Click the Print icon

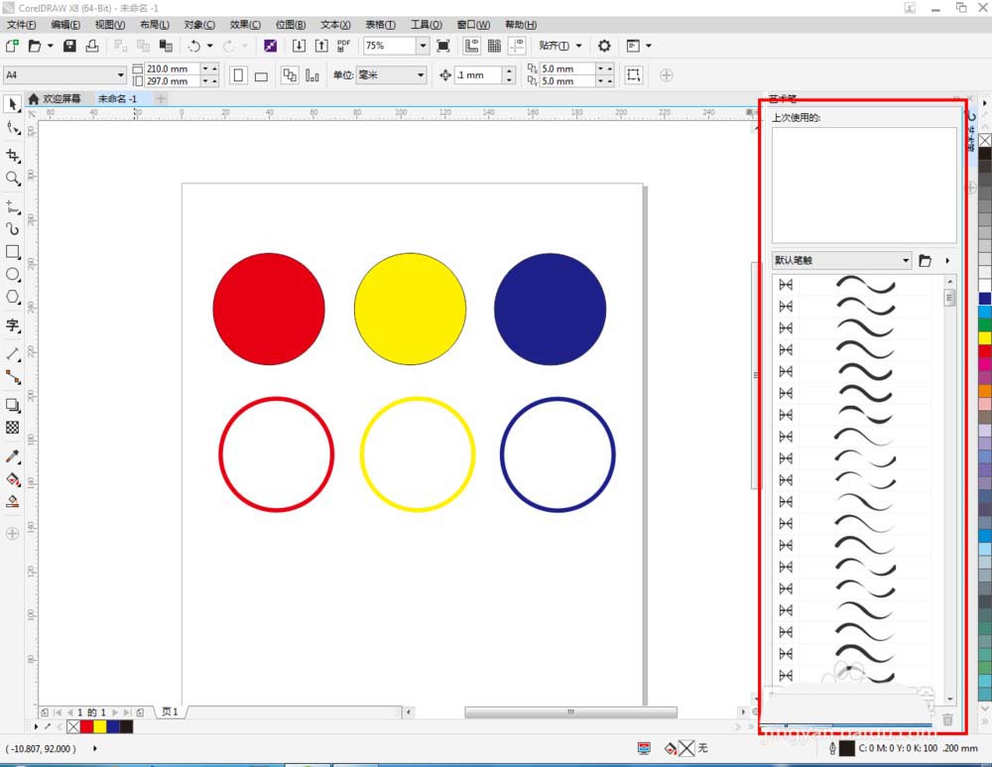(92, 46)
